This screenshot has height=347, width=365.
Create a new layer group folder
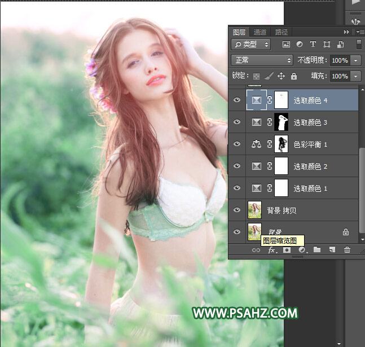point(317,249)
